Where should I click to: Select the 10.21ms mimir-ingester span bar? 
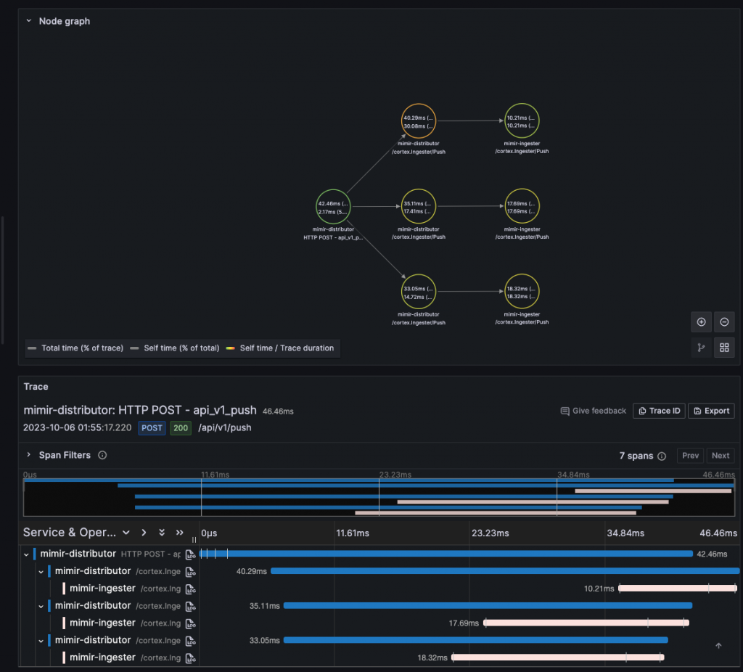(x=678, y=588)
